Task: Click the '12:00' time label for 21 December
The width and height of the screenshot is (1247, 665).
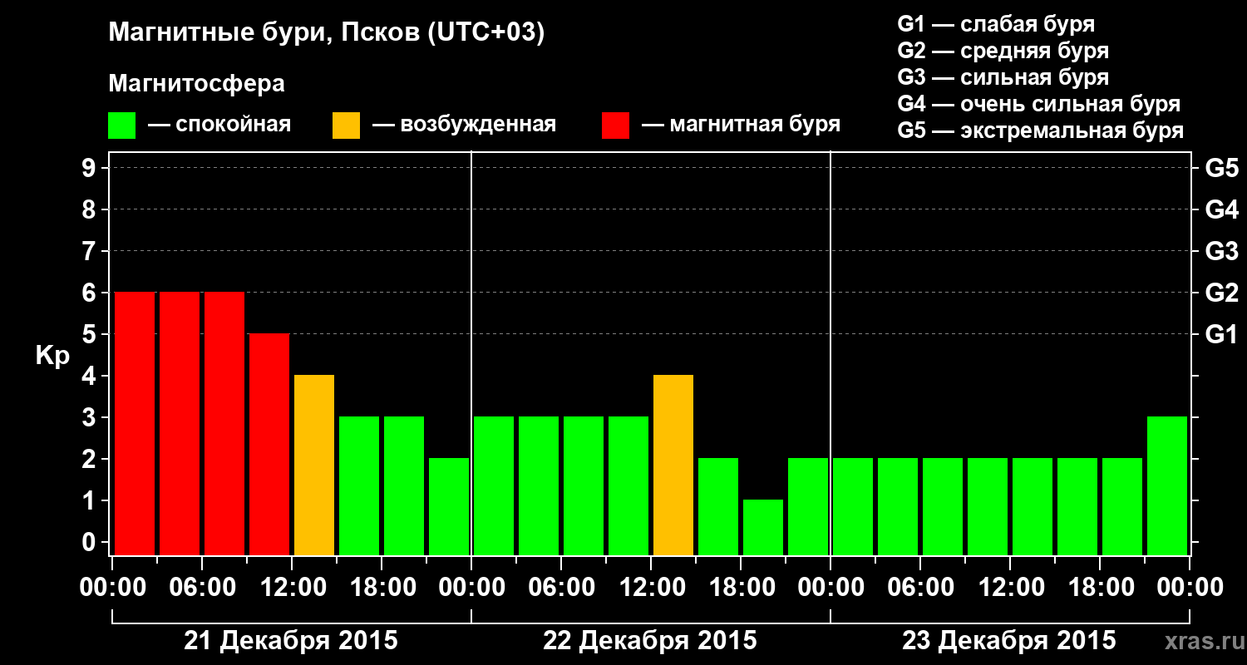Action: pos(292,588)
